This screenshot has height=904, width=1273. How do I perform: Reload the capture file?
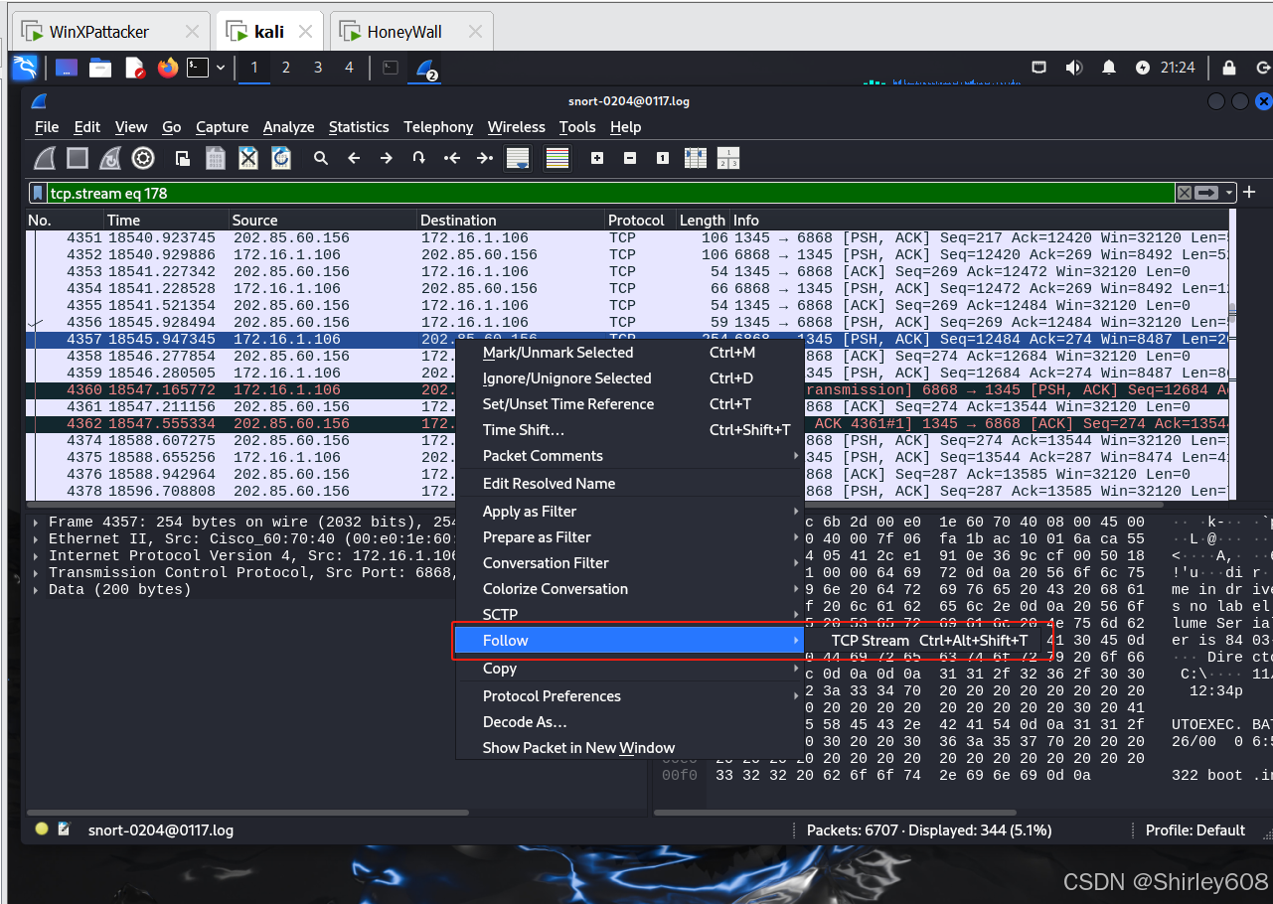[x=281, y=158]
